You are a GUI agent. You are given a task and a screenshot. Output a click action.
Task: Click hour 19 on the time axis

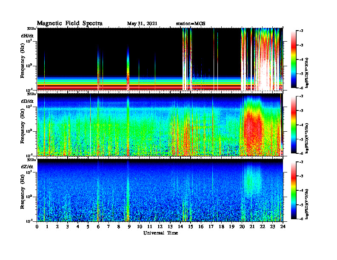pyautogui.click(x=231, y=226)
